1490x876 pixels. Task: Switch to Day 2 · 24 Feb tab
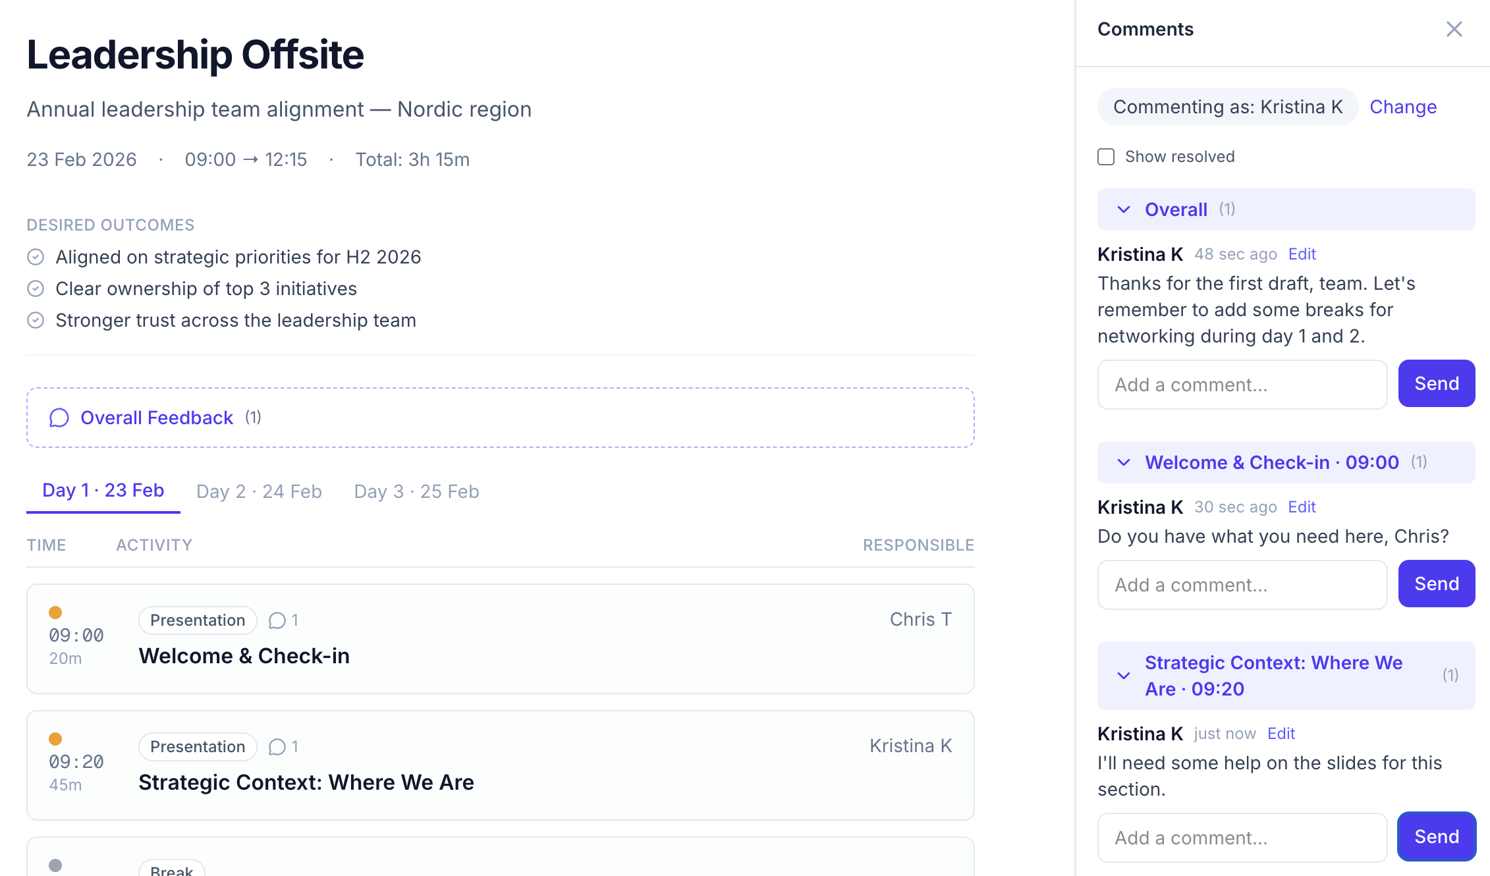click(x=259, y=491)
